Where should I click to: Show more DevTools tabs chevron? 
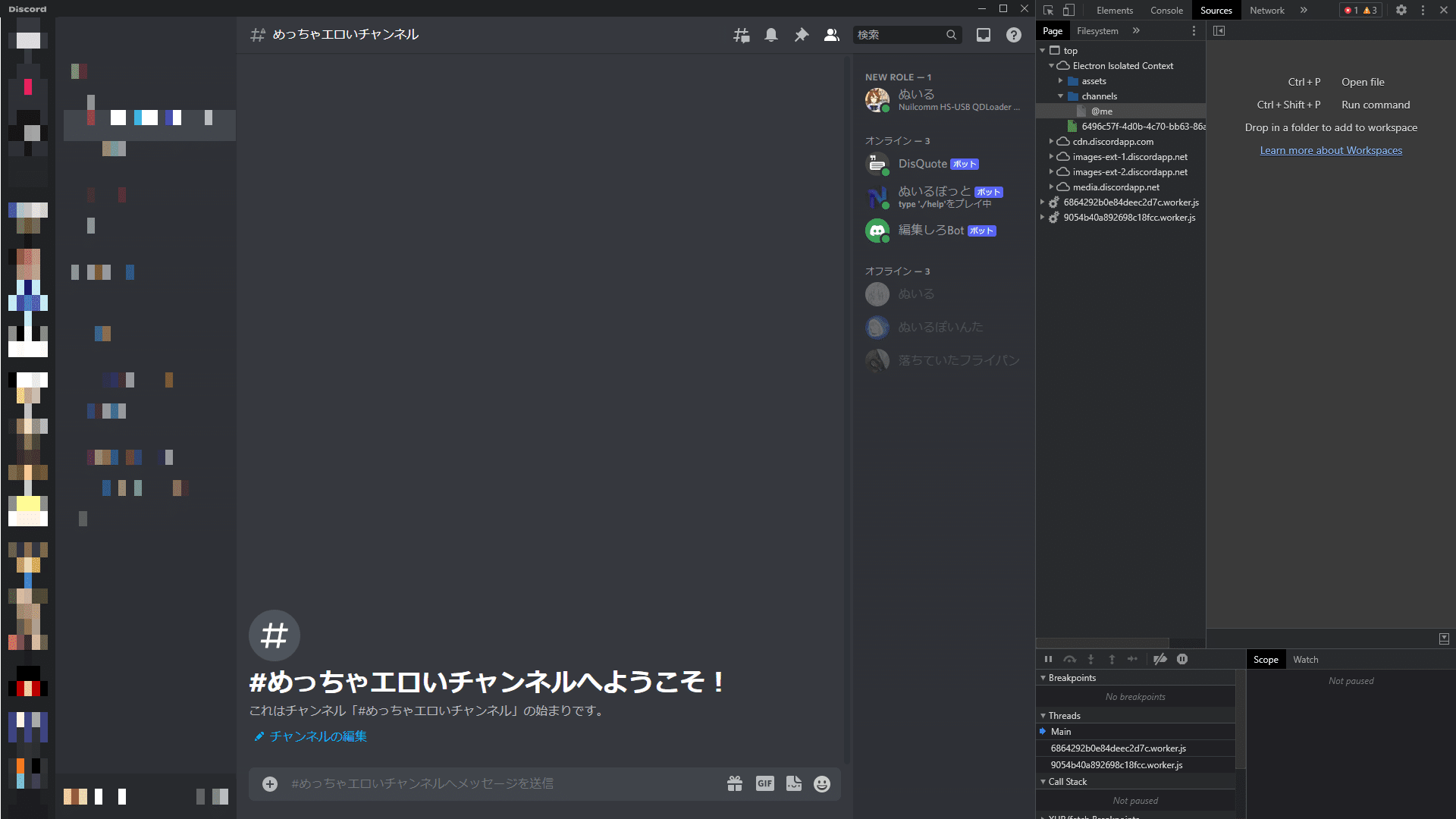(1304, 11)
